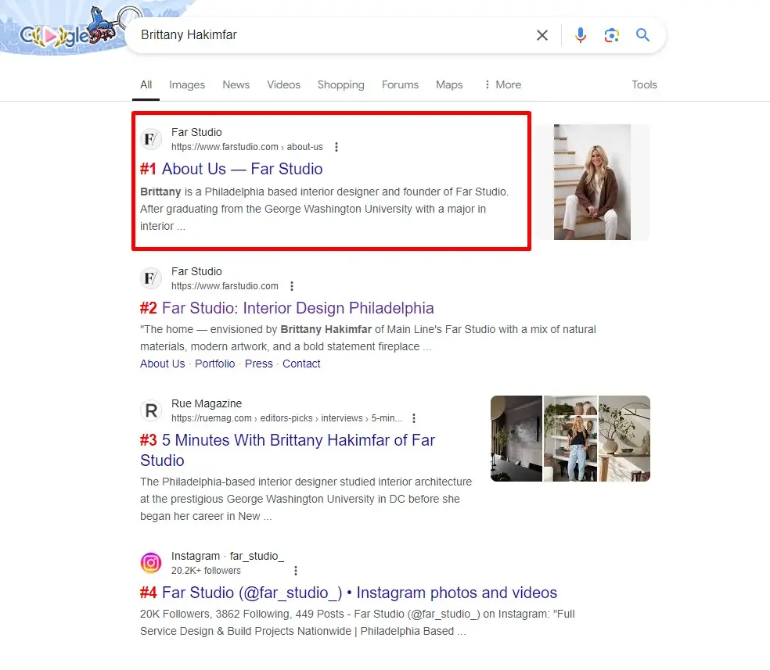Switch to the Images tab
770x670 pixels.
pyautogui.click(x=187, y=84)
